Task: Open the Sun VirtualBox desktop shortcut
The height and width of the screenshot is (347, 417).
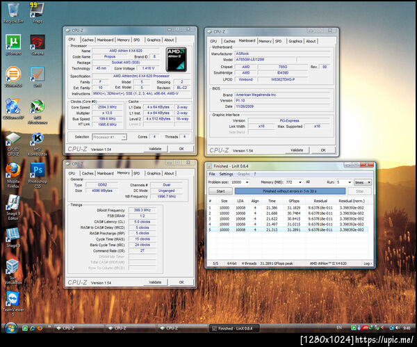Action: coord(13,271)
